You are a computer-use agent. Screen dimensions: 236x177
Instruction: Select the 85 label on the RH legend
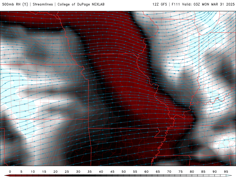(203, 172)
